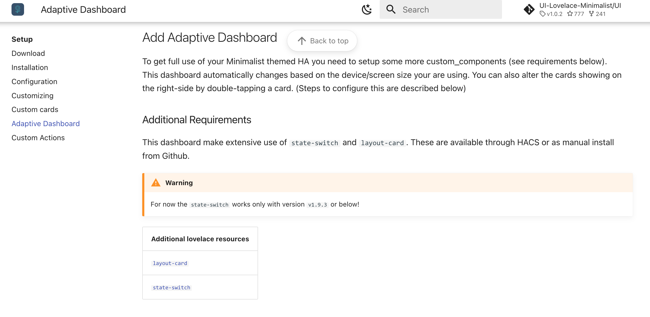650x317 pixels.
Task: Open the Download page from the sidebar
Action: point(28,53)
